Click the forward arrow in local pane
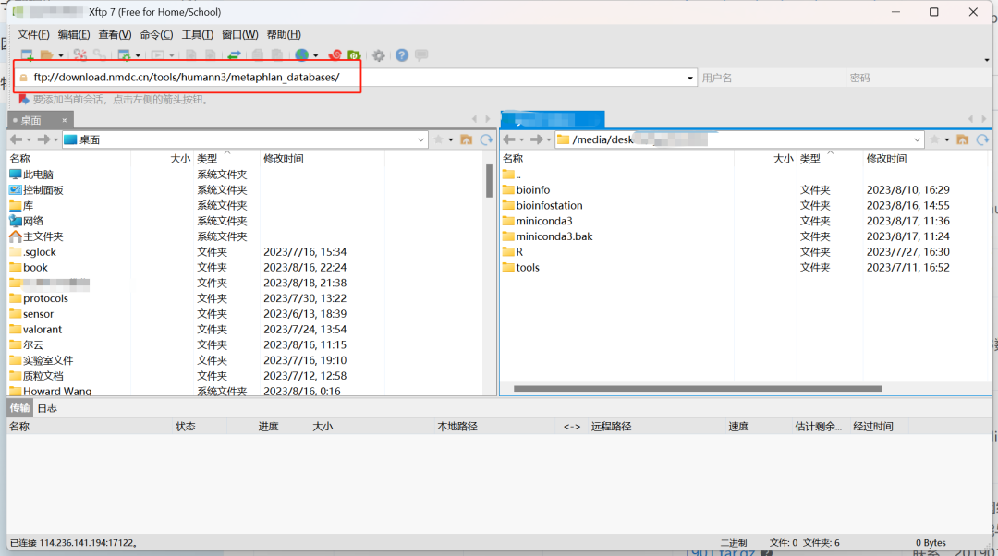 click(x=43, y=139)
